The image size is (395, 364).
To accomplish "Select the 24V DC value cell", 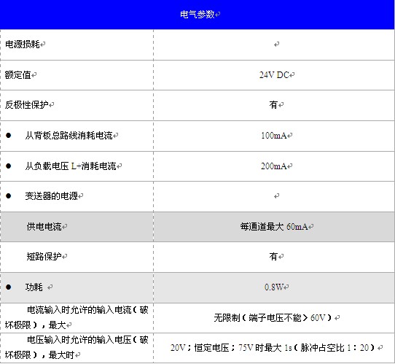I will (274, 75).
